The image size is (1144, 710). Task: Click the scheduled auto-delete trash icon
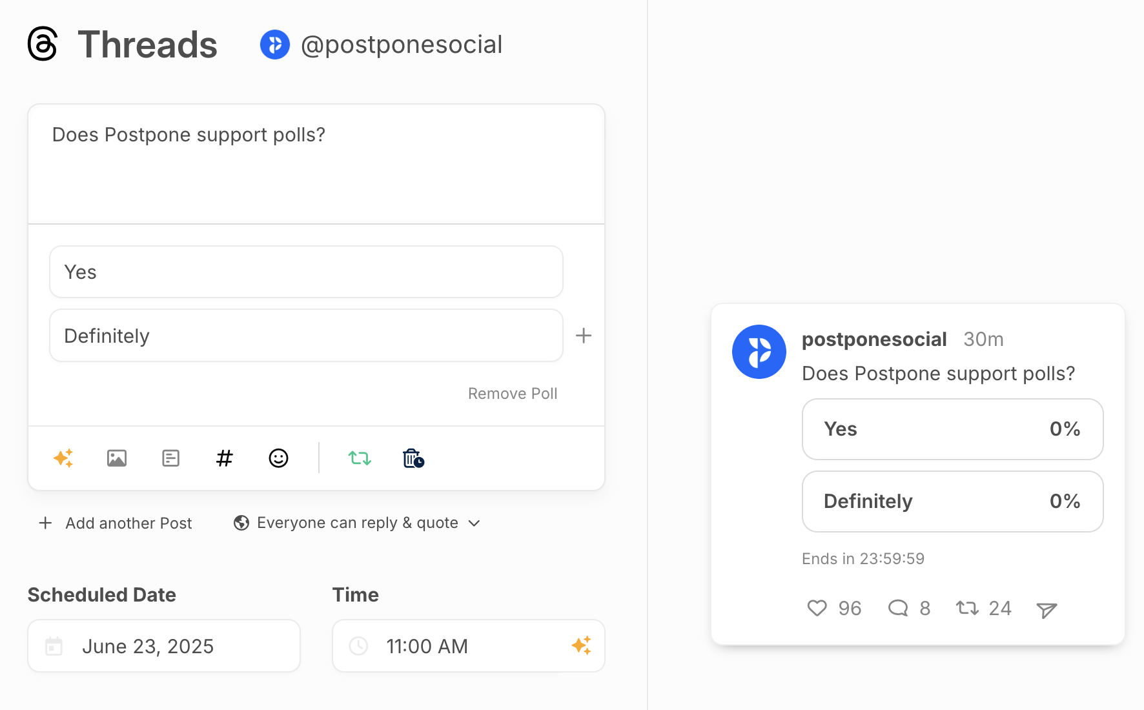pos(413,458)
